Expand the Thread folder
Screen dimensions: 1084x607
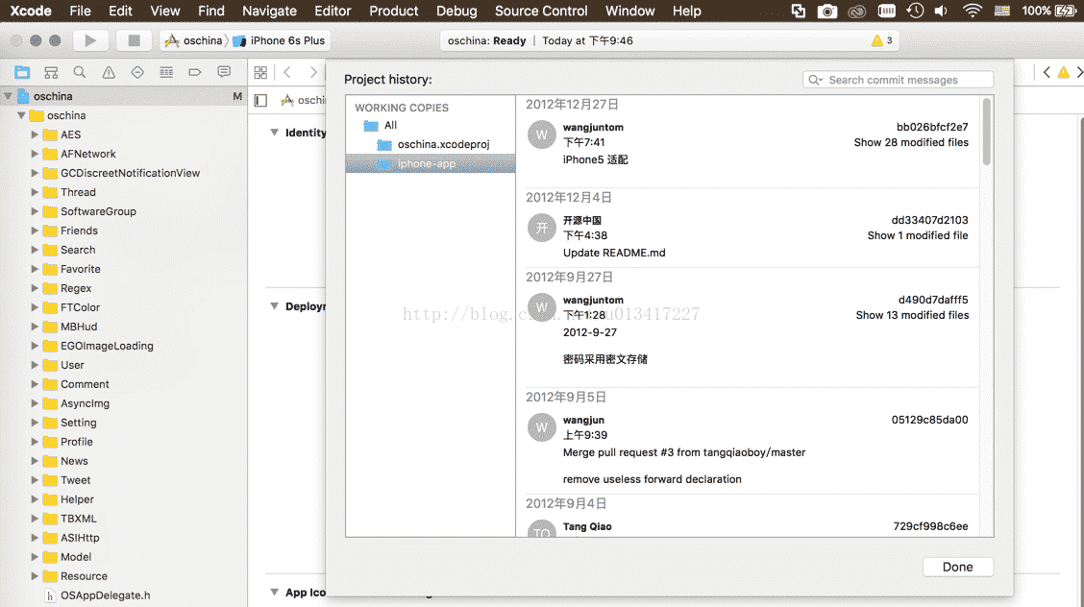click(x=35, y=192)
